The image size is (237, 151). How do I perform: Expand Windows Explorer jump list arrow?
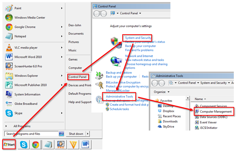[62, 75]
